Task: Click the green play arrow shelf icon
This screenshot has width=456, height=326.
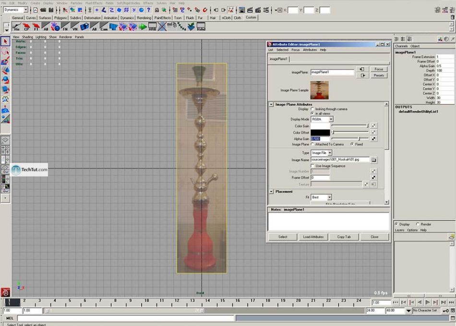Action: pyautogui.click(x=143, y=27)
